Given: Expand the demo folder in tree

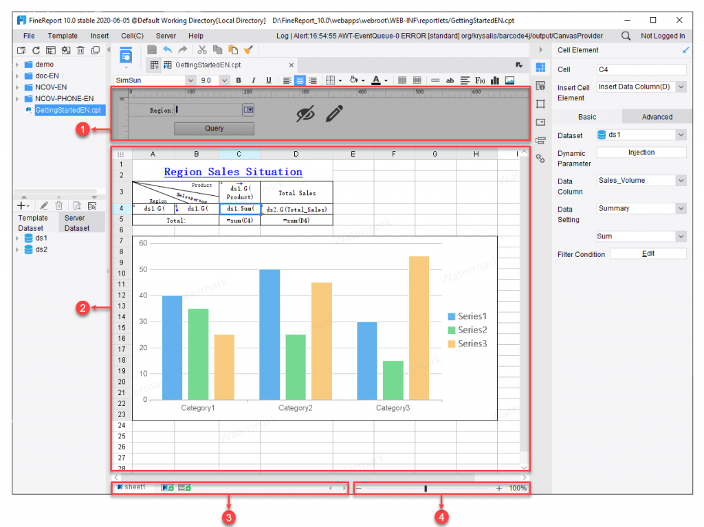Looking at the screenshot, I should coord(17,65).
